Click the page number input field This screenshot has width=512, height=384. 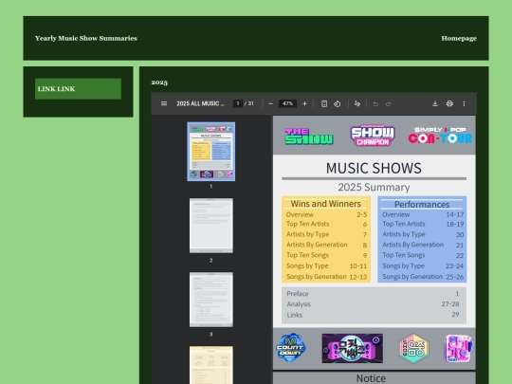238,103
